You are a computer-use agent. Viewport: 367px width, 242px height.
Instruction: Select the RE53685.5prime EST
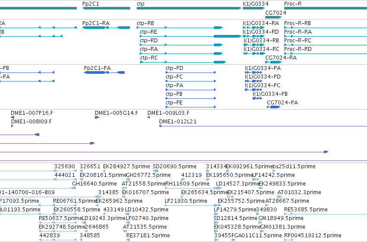(326, 214)
